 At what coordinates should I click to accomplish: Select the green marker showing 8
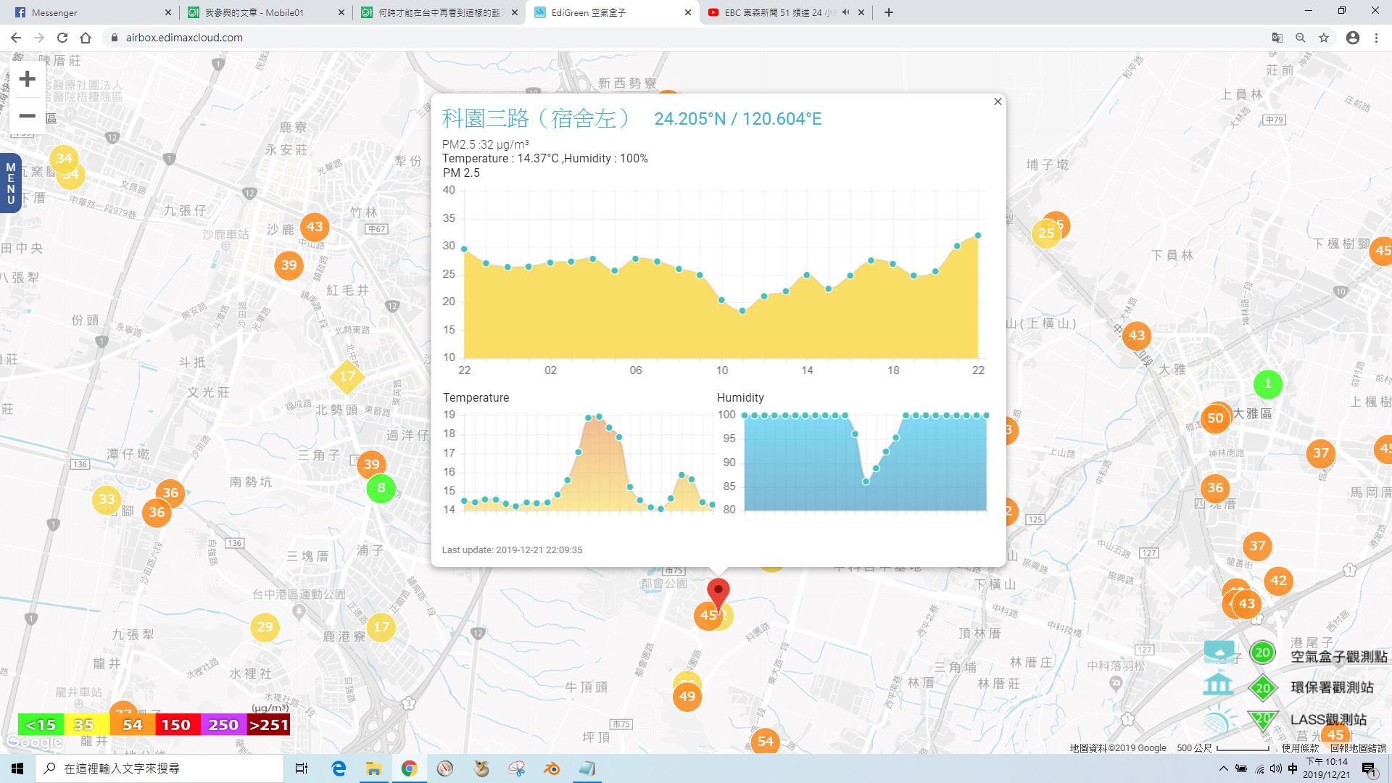point(381,488)
